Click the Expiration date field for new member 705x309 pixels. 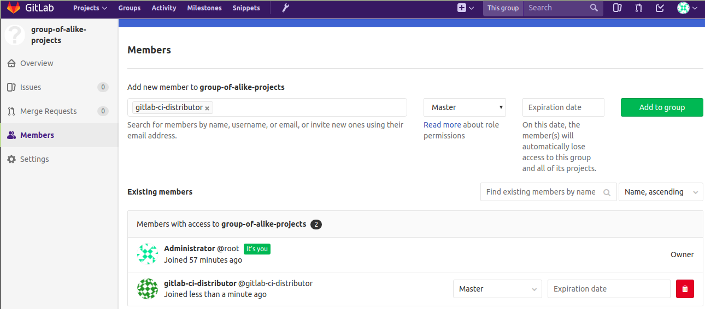pos(563,107)
